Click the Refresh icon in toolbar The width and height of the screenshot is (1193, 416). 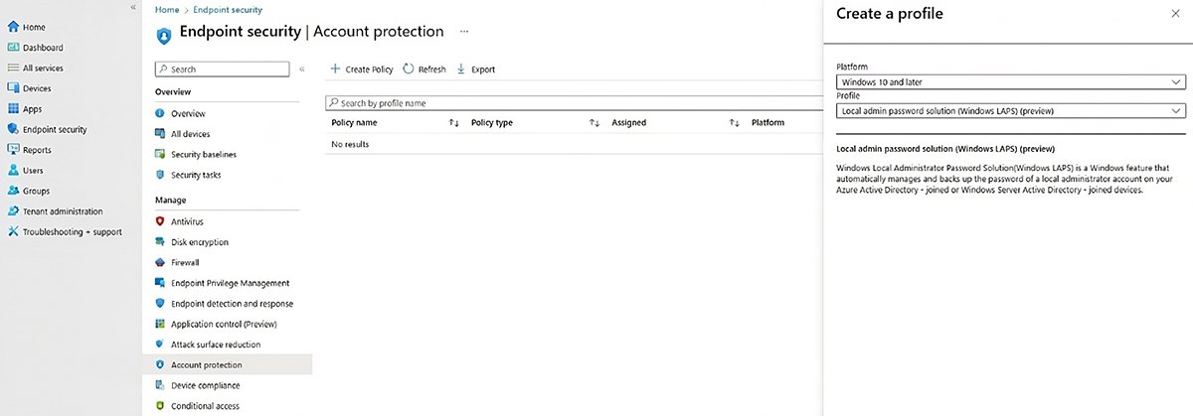tap(408, 69)
